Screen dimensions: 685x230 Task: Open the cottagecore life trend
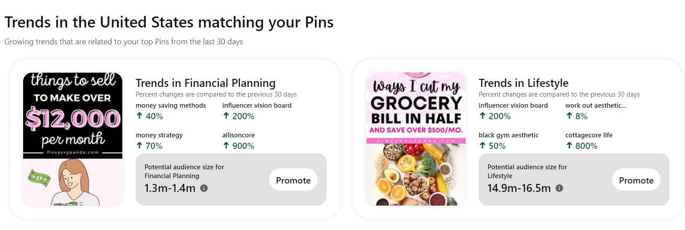tap(589, 135)
